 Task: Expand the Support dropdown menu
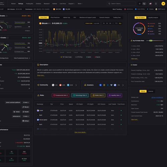pos(72,4)
